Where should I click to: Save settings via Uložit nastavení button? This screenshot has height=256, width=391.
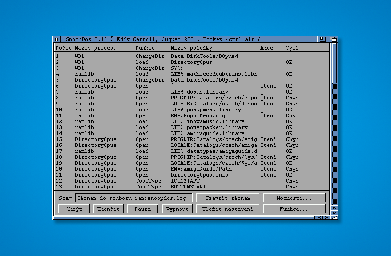point(228,209)
